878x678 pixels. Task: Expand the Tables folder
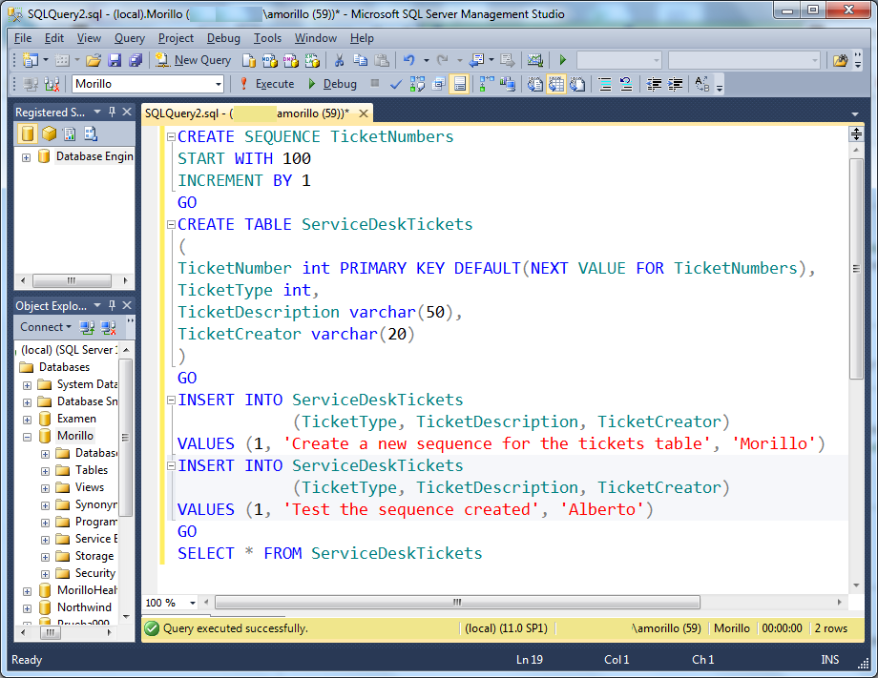(45, 472)
